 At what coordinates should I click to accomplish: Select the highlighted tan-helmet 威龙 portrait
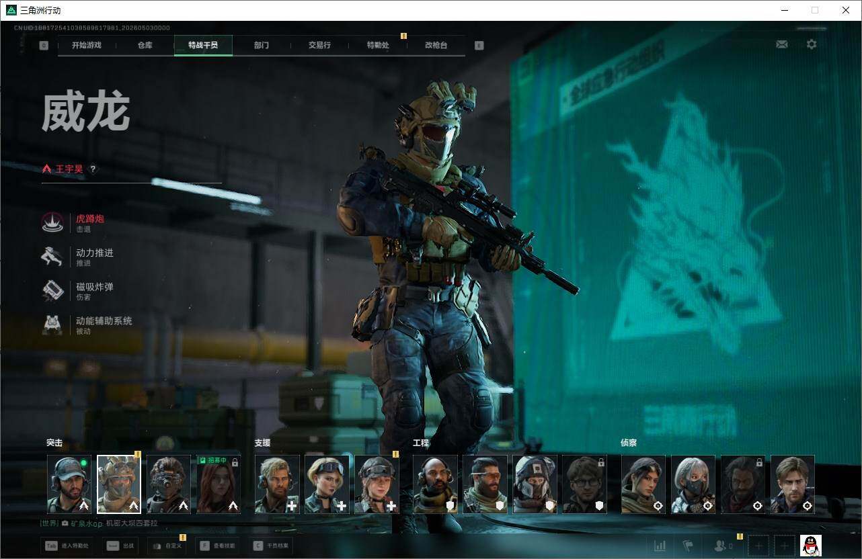pos(119,484)
